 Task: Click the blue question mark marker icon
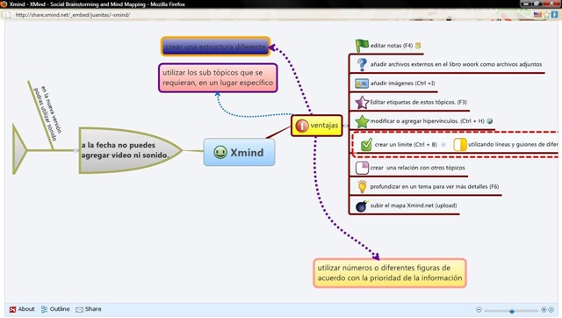[x=362, y=64]
